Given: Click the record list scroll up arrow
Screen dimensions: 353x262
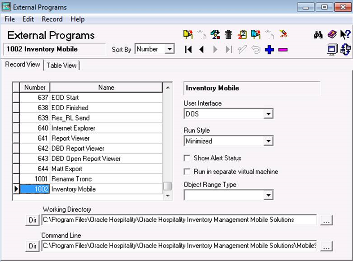Looking at the screenshot, I should click(x=168, y=87).
